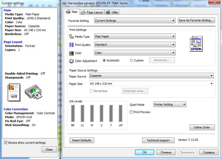The image size is (222, 159).
Task: Click the Online Order button
Action: [x=202, y=127]
